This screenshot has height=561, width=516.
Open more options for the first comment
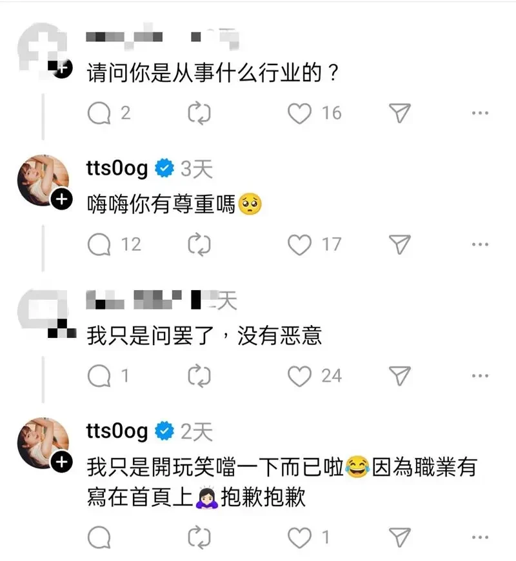tap(480, 113)
